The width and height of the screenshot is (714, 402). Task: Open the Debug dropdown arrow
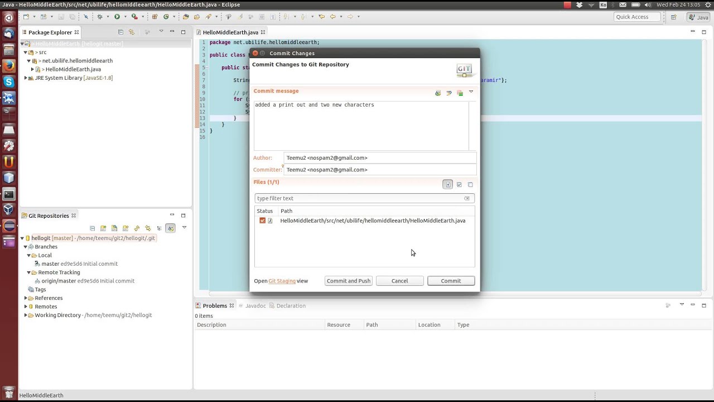[x=108, y=17]
